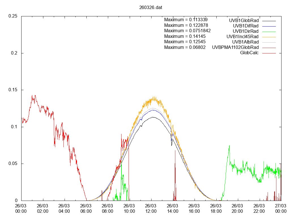Click the 0.05 y-axis tick label
Screen dimensions: 290x217
pyautogui.click(x=13, y=164)
